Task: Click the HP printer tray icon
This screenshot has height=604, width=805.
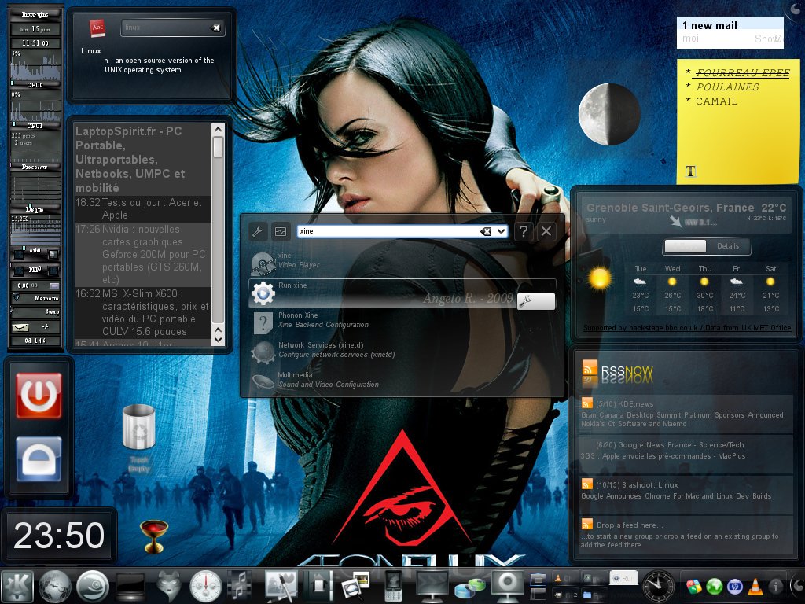Action: coord(735,586)
